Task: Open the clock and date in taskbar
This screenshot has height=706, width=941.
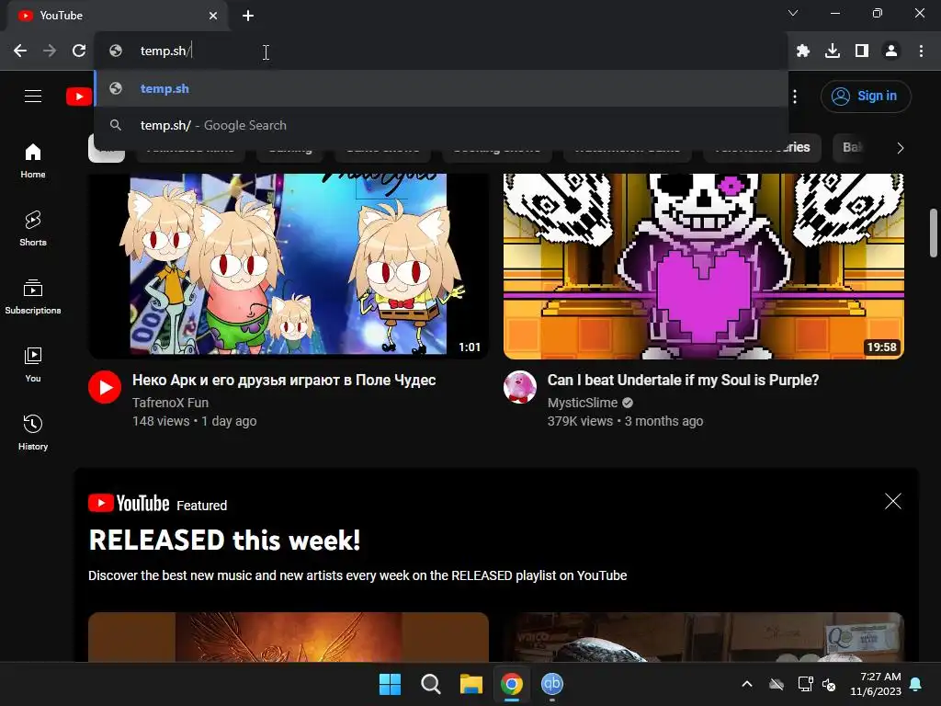Action: coord(876,684)
